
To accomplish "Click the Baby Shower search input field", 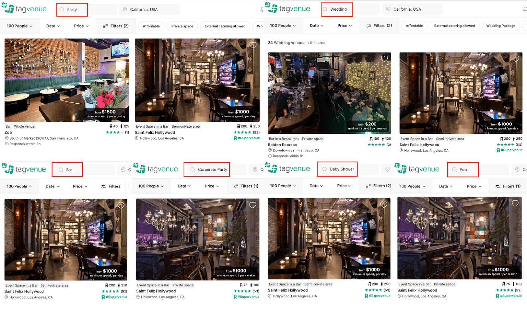I will (x=342, y=169).
